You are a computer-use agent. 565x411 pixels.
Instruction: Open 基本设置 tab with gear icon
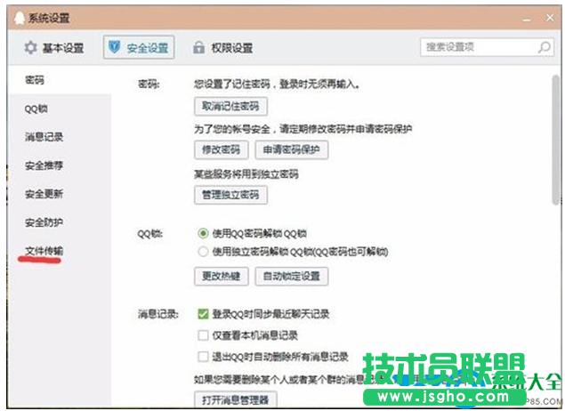tap(53, 48)
